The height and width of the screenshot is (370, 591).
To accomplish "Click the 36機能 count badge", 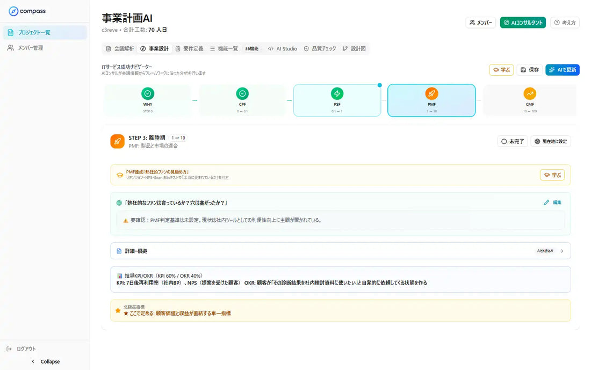I will point(251,49).
